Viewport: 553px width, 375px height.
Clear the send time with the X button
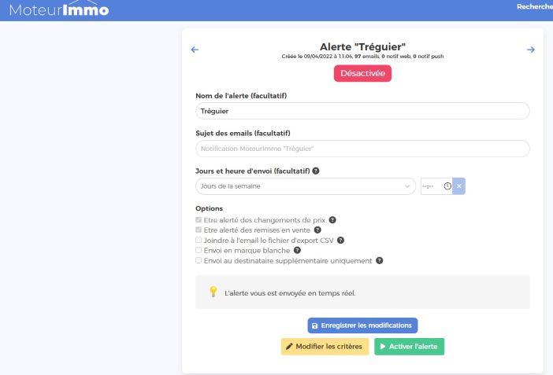point(459,186)
